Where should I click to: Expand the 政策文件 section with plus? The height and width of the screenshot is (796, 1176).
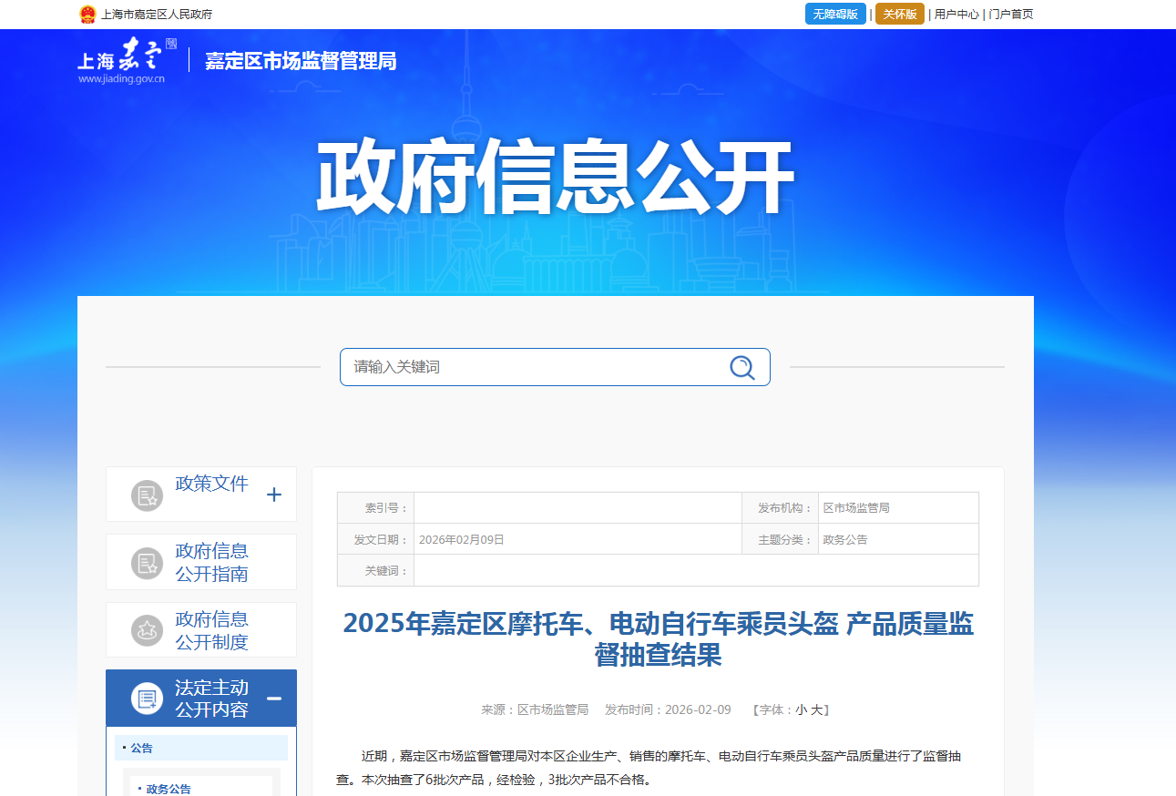coord(272,494)
